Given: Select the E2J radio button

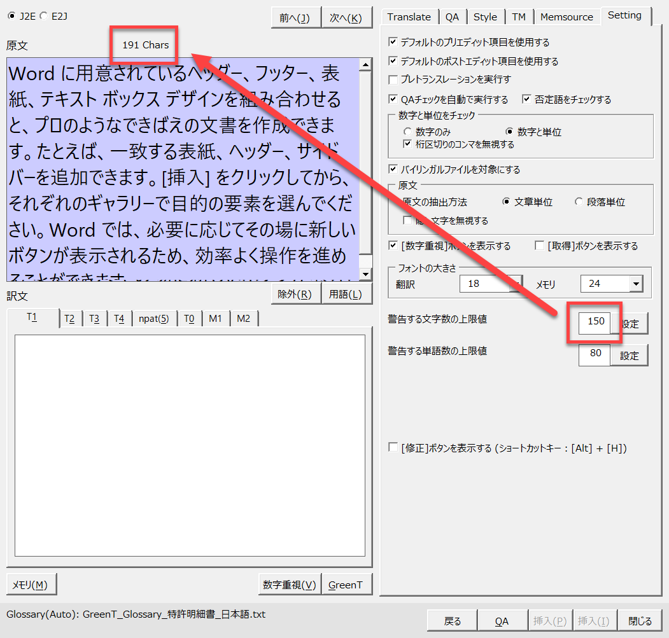Looking at the screenshot, I should [x=43, y=16].
